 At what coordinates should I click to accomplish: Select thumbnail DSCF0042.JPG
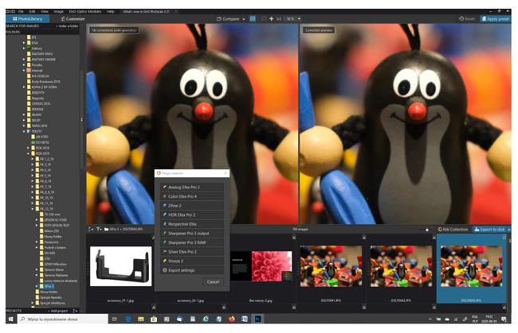[401, 266]
